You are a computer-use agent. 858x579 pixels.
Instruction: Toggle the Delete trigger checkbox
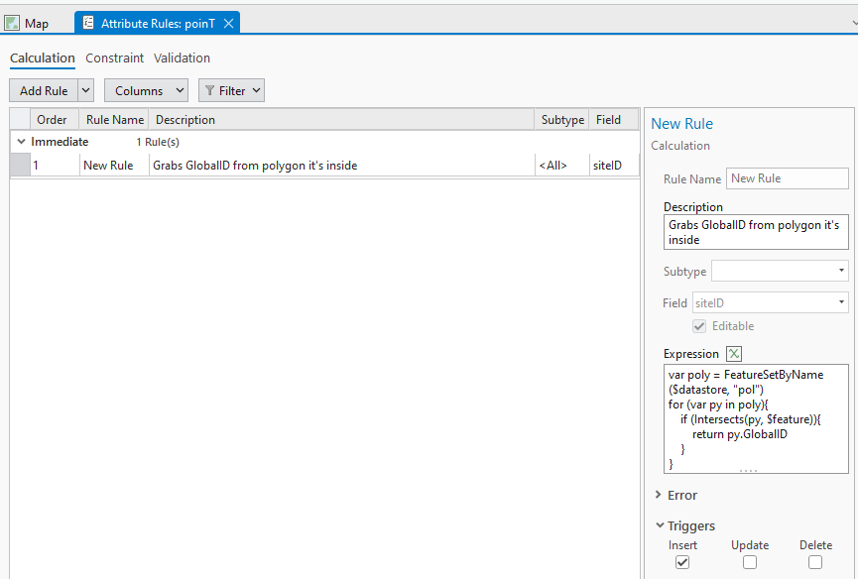pyautogui.click(x=815, y=562)
